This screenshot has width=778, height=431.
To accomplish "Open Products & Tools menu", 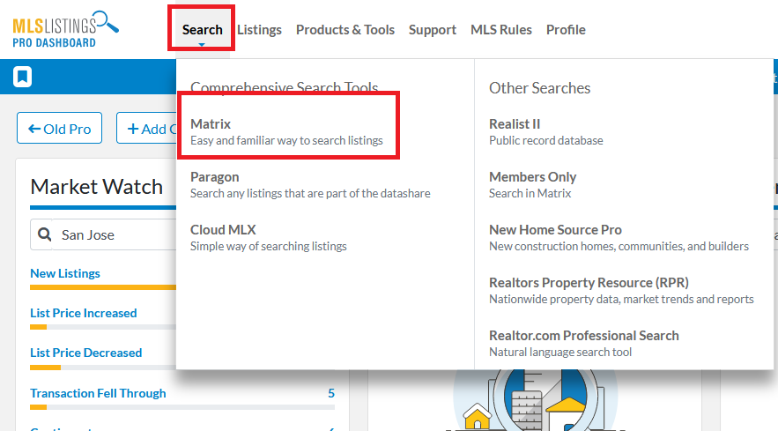I will (345, 30).
